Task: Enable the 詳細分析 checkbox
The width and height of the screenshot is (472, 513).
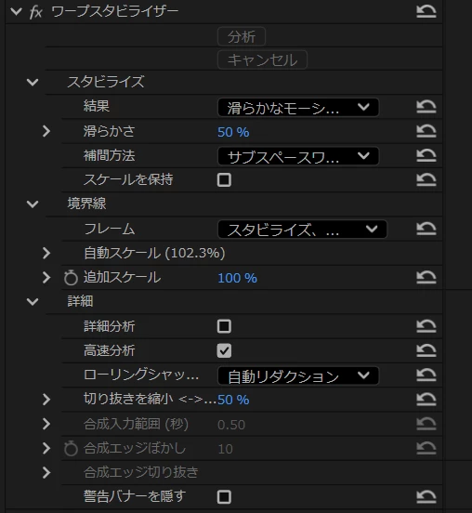Action: coord(224,326)
